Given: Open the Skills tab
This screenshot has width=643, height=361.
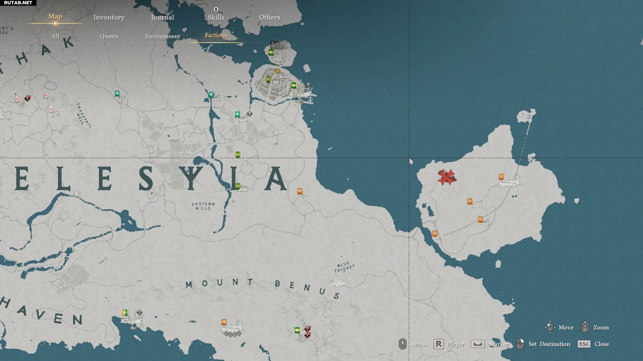Looking at the screenshot, I should point(216,17).
